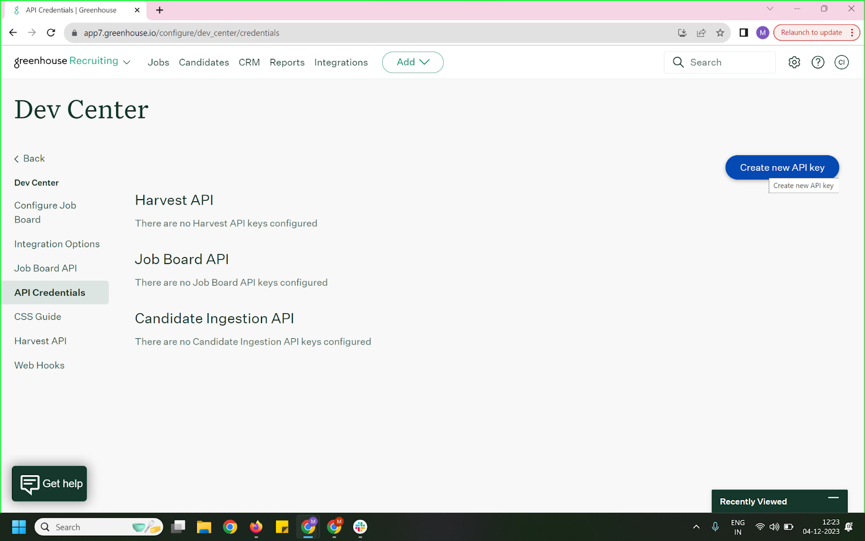The width and height of the screenshot is (865, 541).
Task: Open the CSS Guide sidebar link
Action: [x=38, y=317]
